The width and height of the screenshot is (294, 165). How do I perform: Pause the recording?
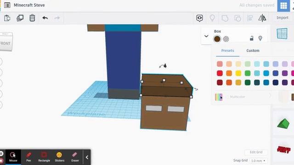coord(1,154)
